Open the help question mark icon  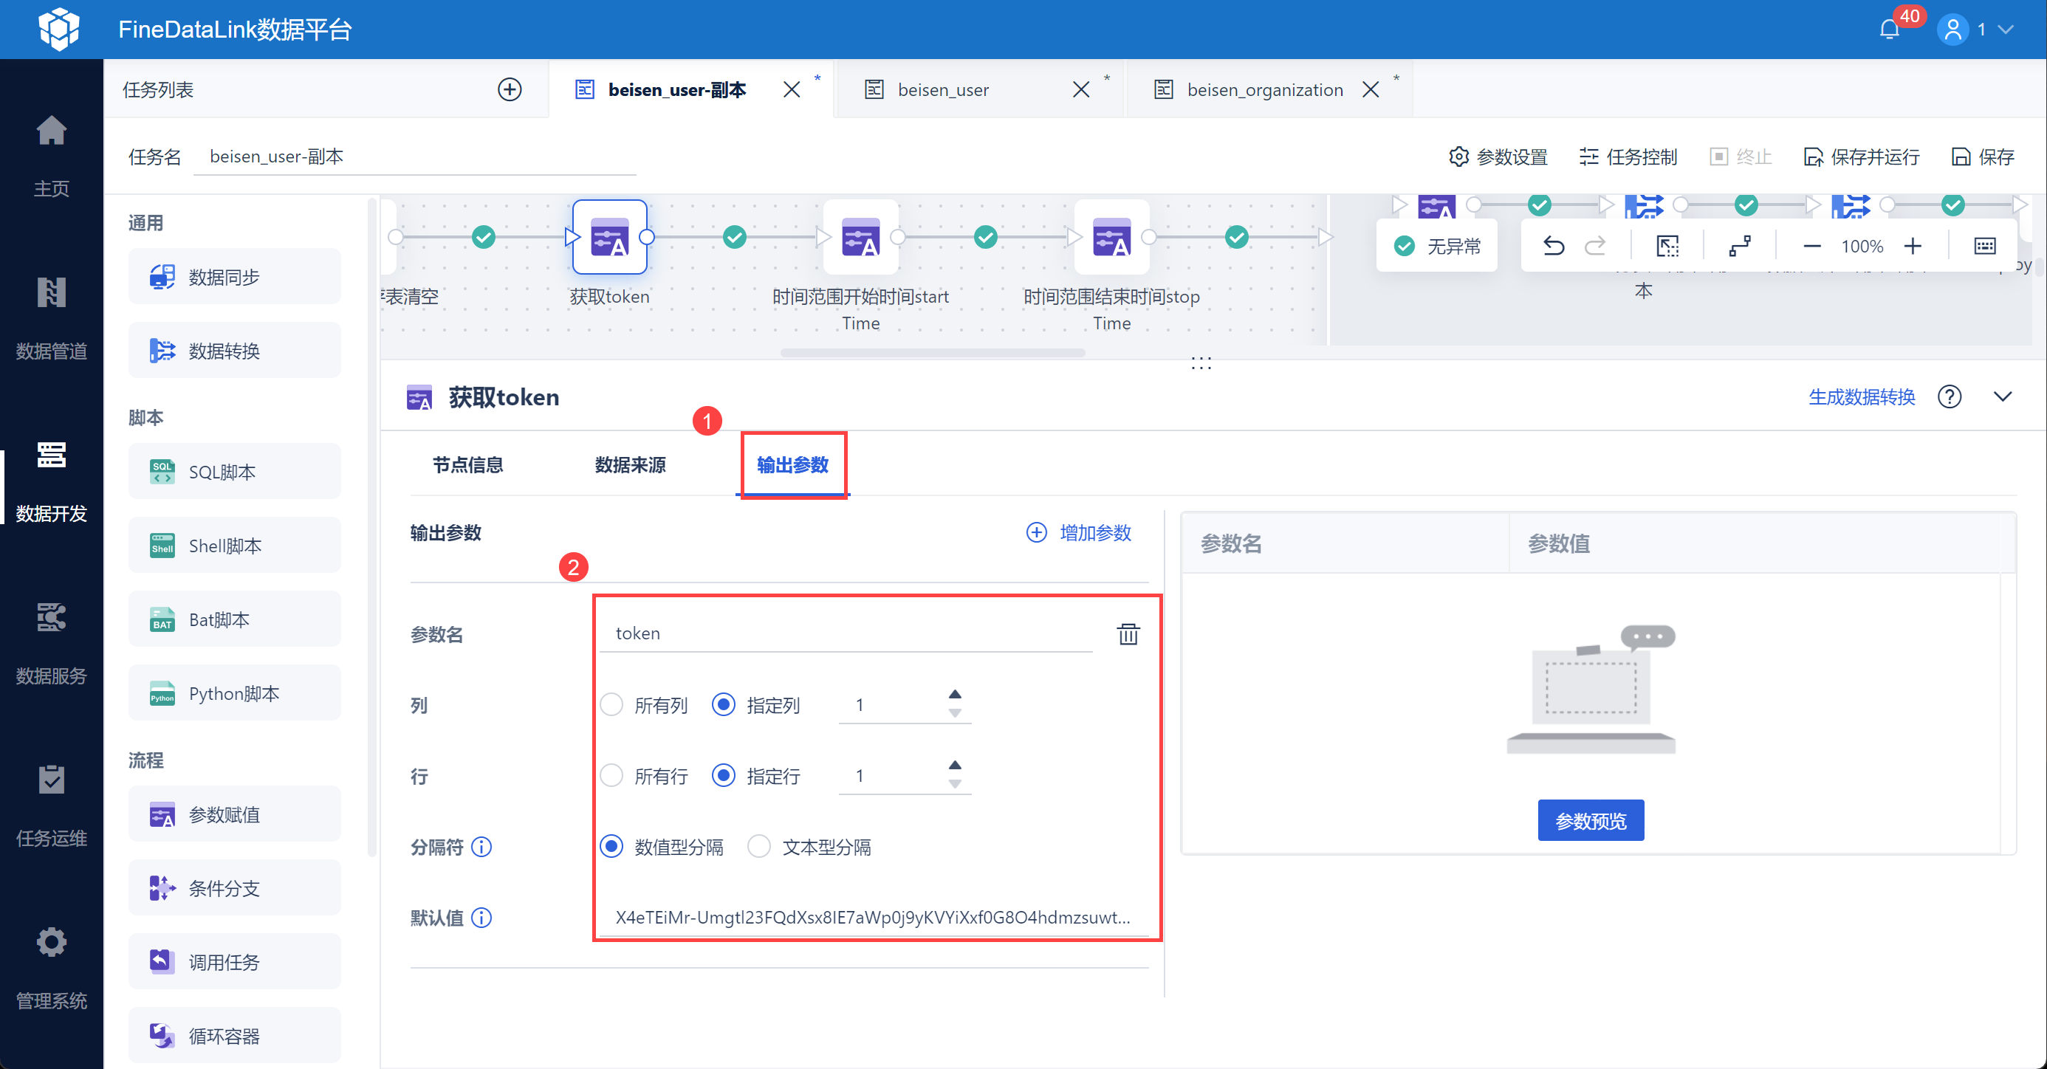coord(1950,396)
